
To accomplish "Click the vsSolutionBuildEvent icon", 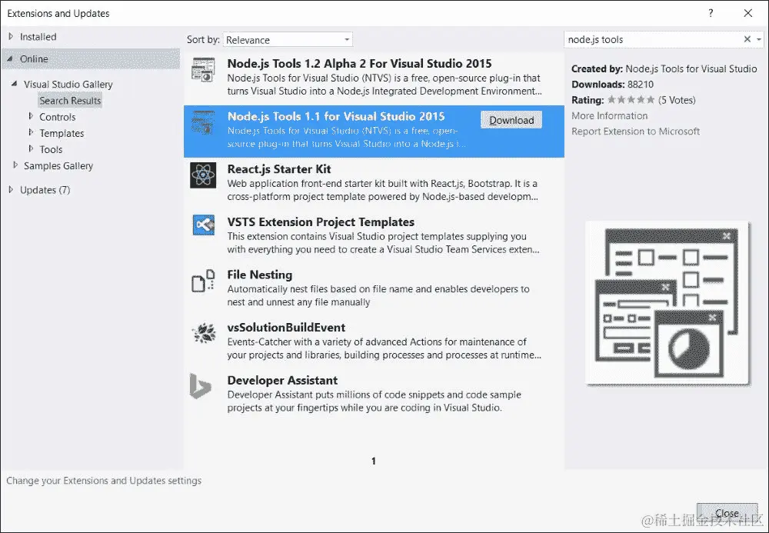I will point(204,334).
